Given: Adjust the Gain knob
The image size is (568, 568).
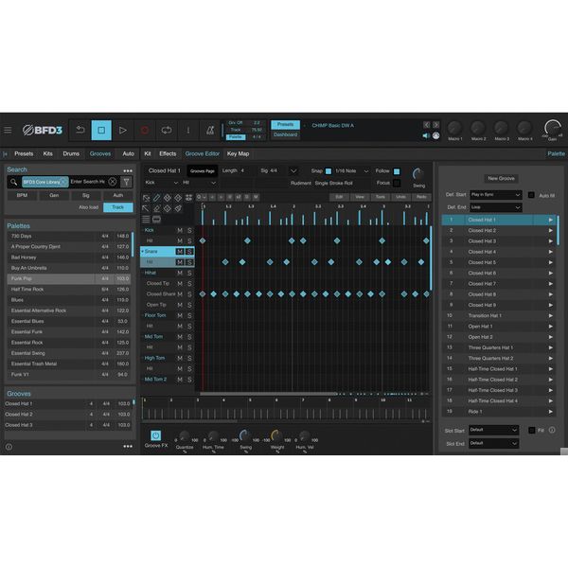Looking at the screenshot, I should 553,129.
